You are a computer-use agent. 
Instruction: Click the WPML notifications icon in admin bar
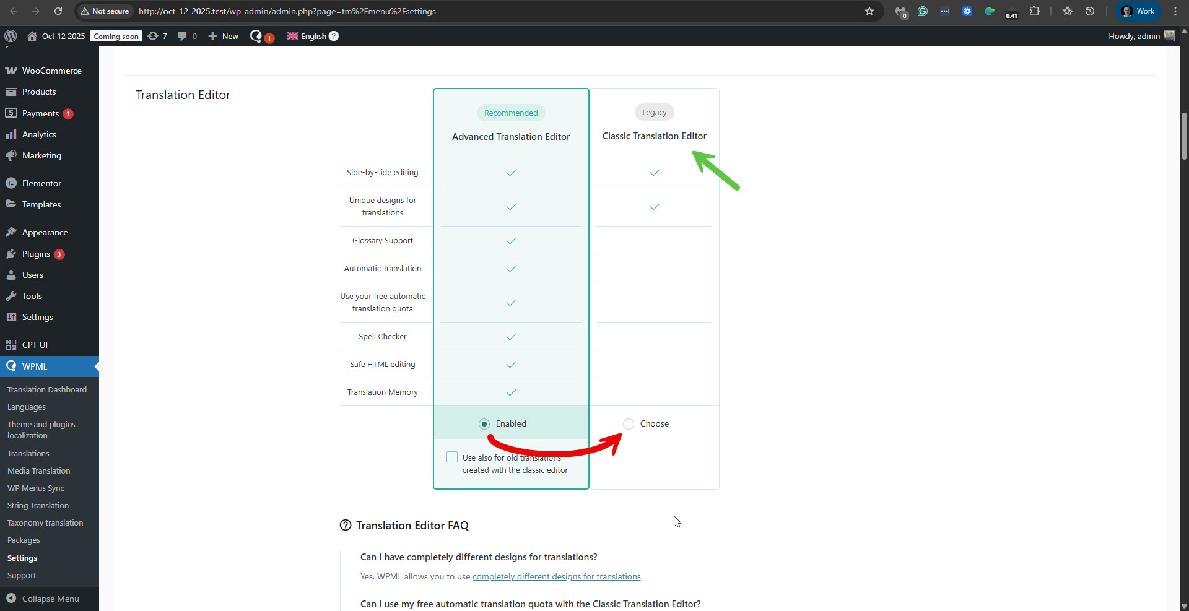pos(261,36)
